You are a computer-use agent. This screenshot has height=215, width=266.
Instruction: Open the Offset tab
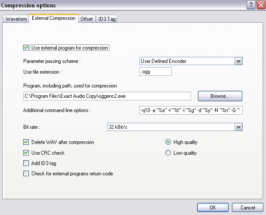(87, 19)
